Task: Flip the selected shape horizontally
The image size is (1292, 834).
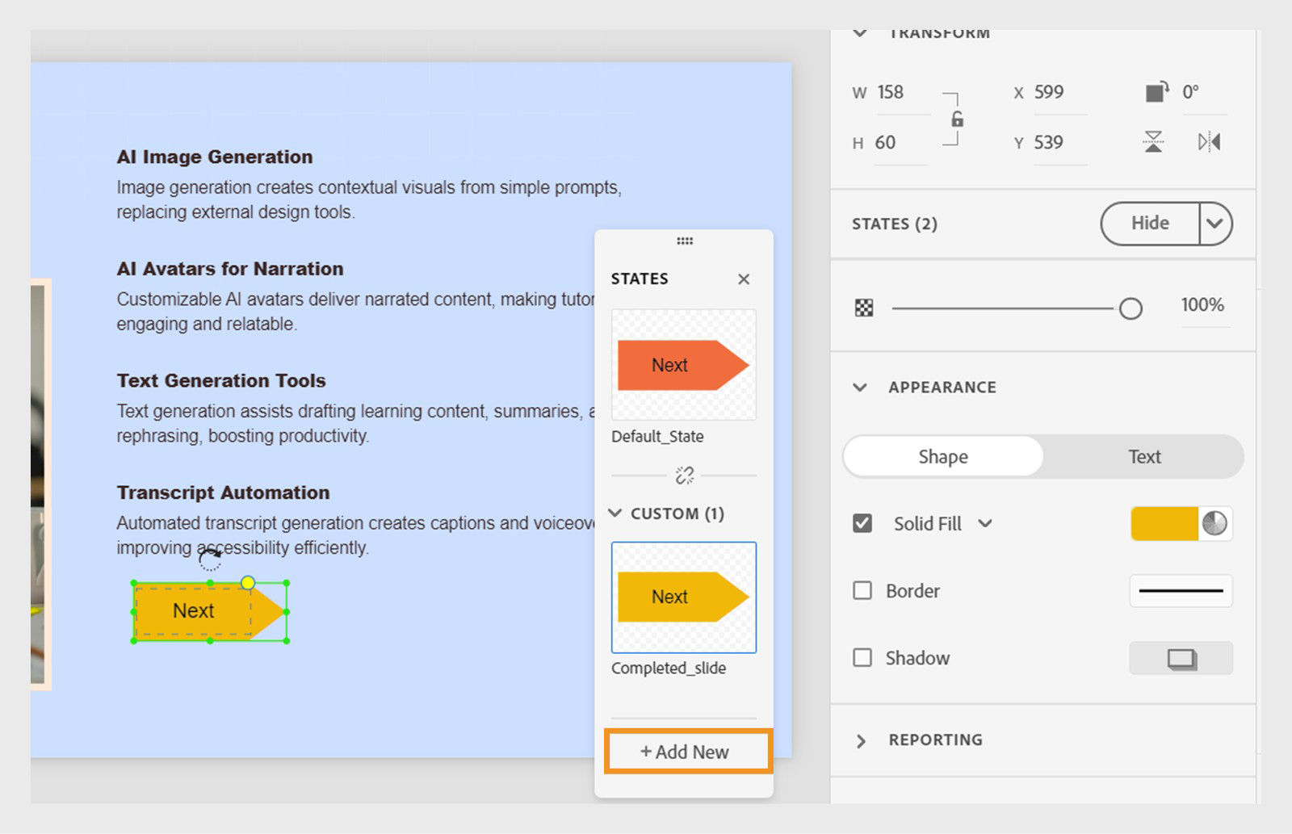Action: (x=1208, y=142)
